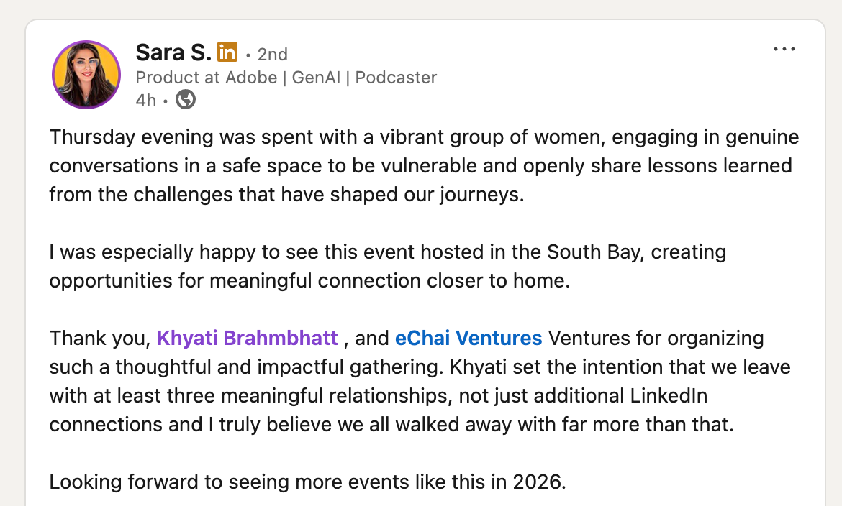Click the word Podcaster in headline
842x506 pixels.
pyautogui.click(x=396, y=78)
